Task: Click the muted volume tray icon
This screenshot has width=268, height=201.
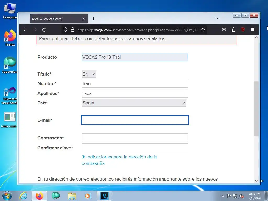Action: (x=242, y=196)
